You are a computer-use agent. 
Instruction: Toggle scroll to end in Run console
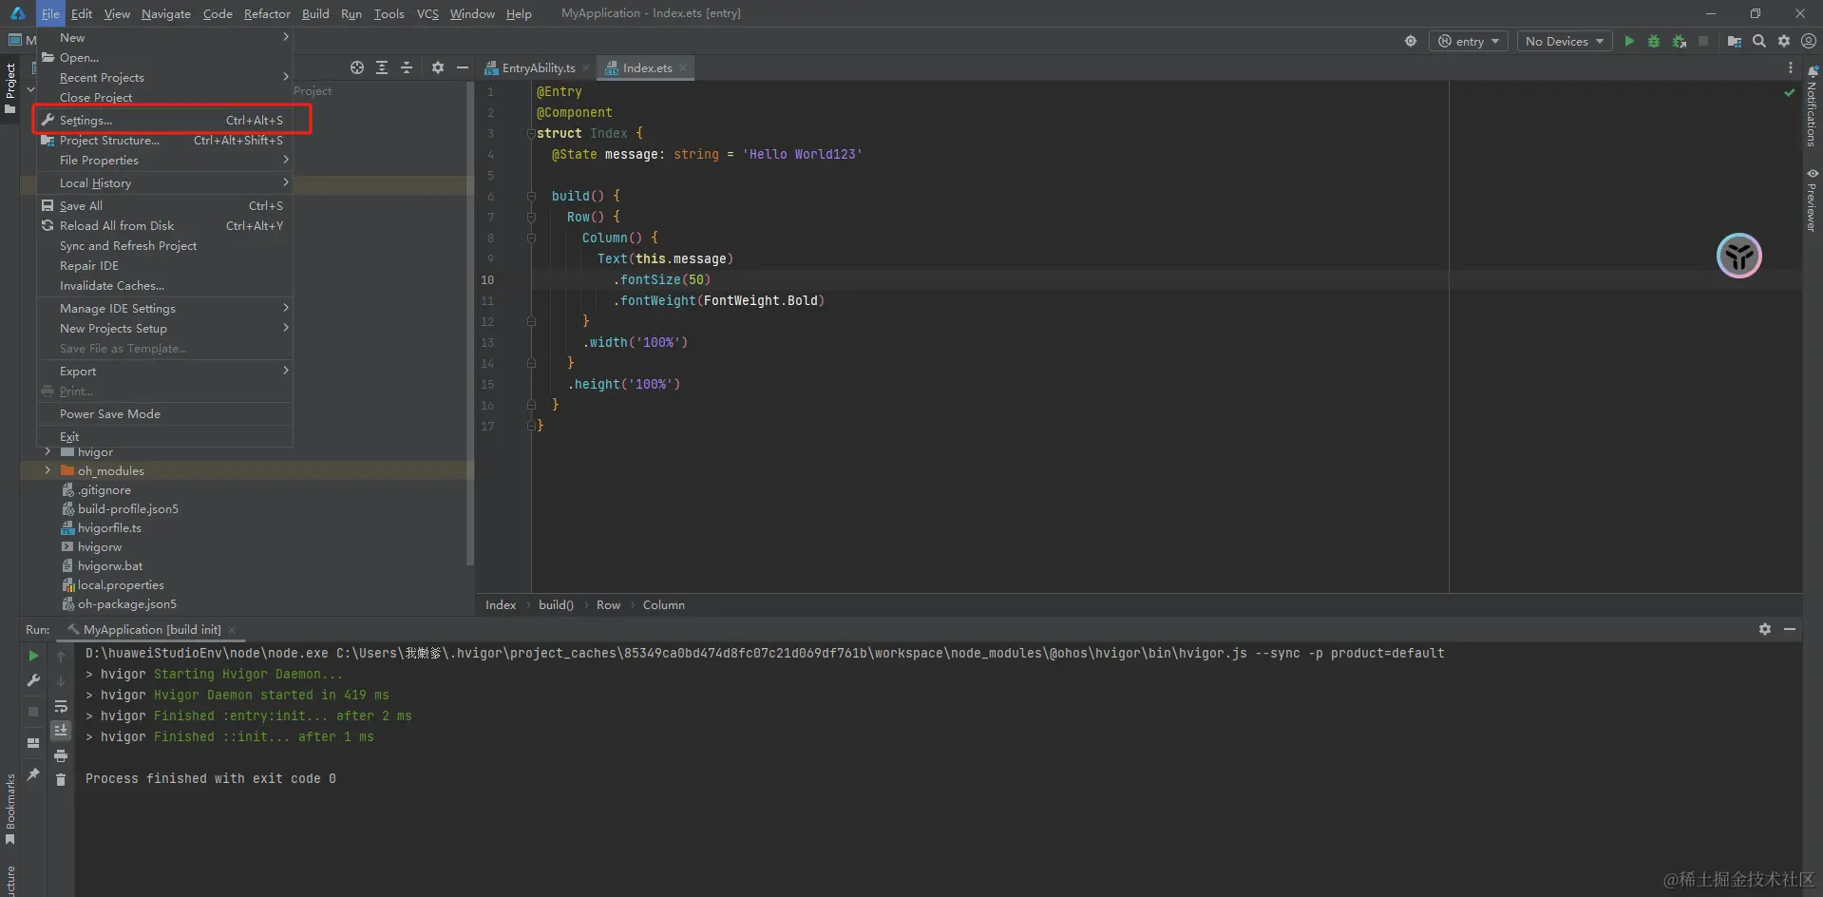click(x=61, y=730)
